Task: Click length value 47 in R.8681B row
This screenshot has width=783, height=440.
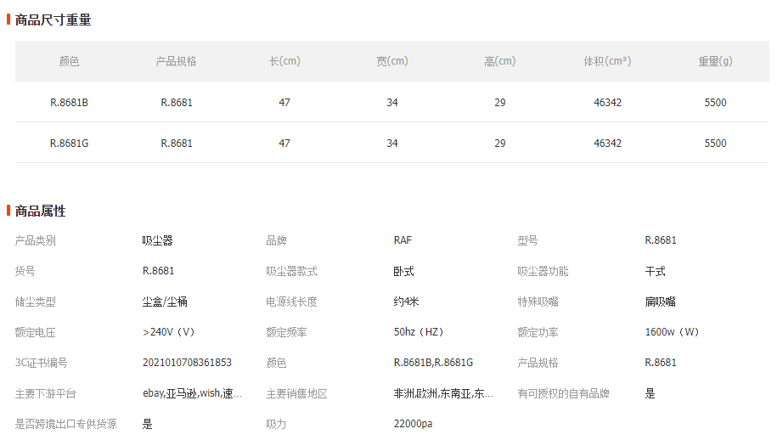Action: click(x=284, y=103)
